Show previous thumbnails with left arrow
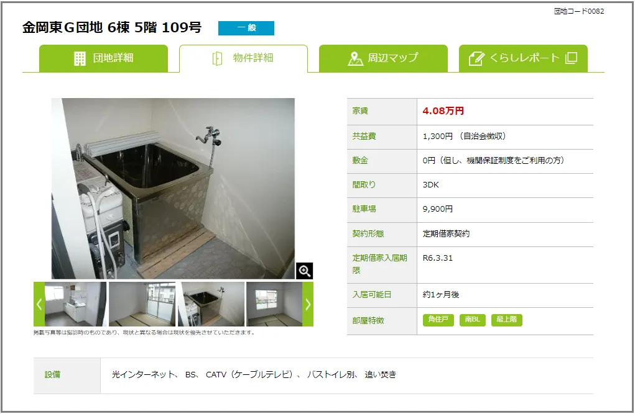635x414 pixels. click(x=39, y=304)
